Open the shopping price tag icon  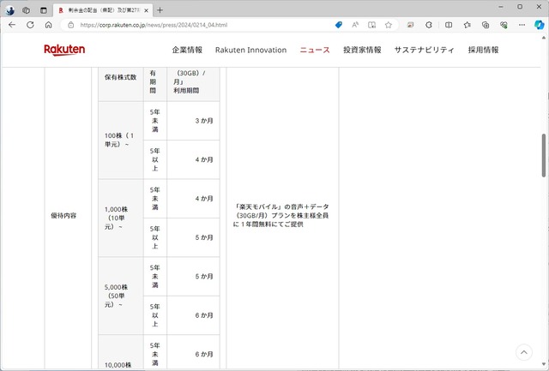(x=339, y=25)
